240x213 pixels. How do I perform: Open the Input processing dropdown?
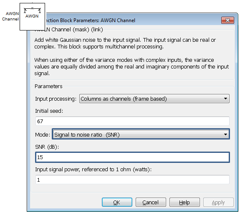tap(154, 99)
